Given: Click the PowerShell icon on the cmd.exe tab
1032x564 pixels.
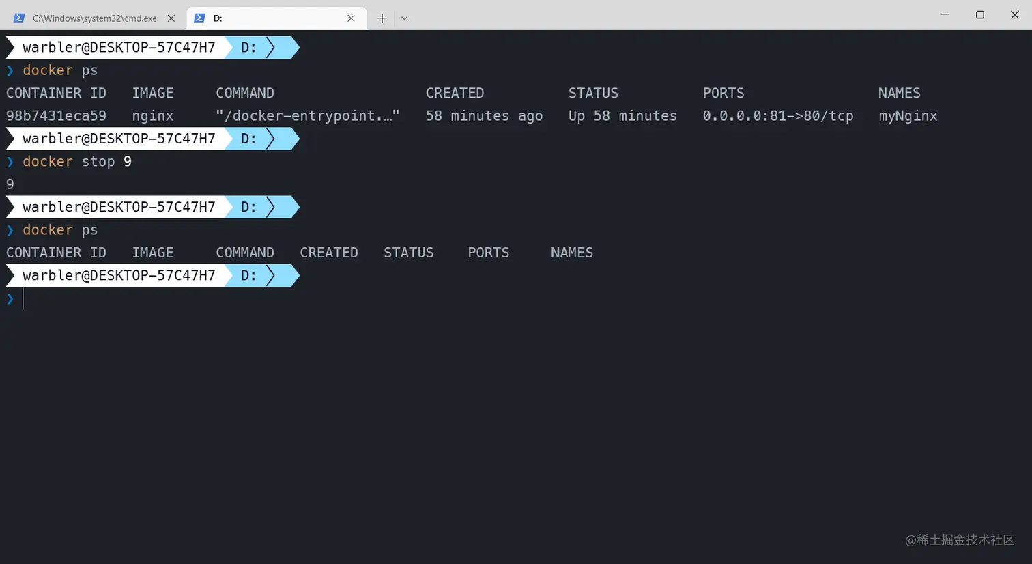Looking at the screenshot, I should click(x=19, y=18).
